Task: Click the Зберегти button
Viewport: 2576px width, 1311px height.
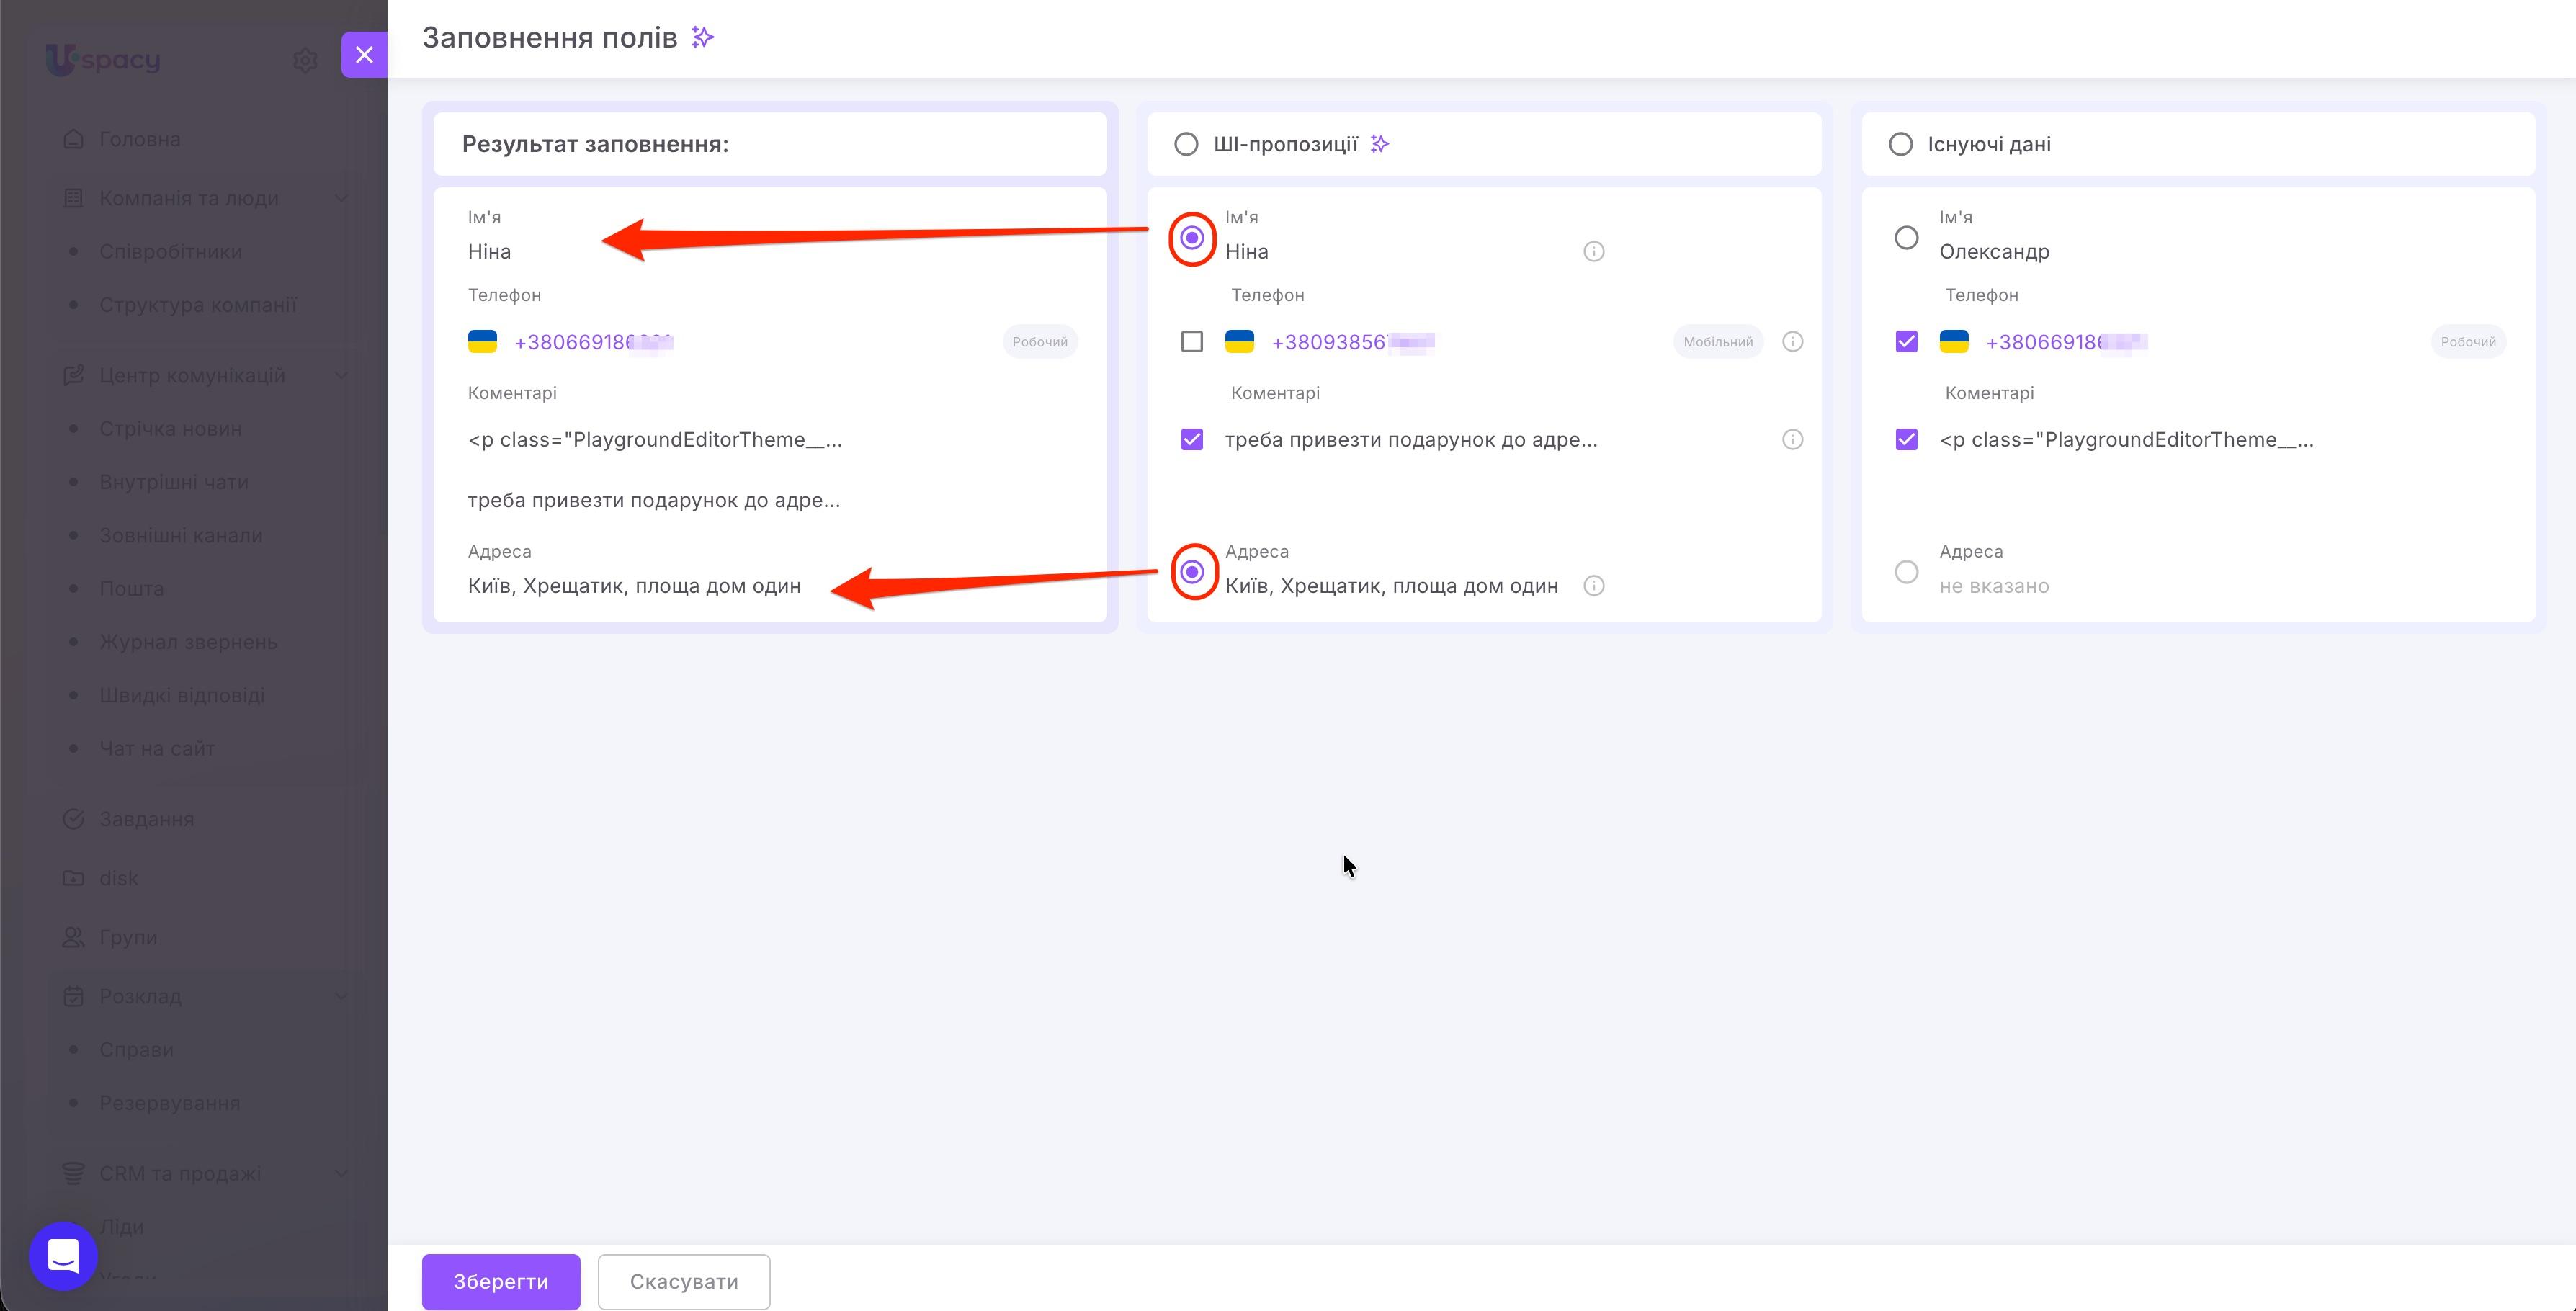Action: [501, 1281]
